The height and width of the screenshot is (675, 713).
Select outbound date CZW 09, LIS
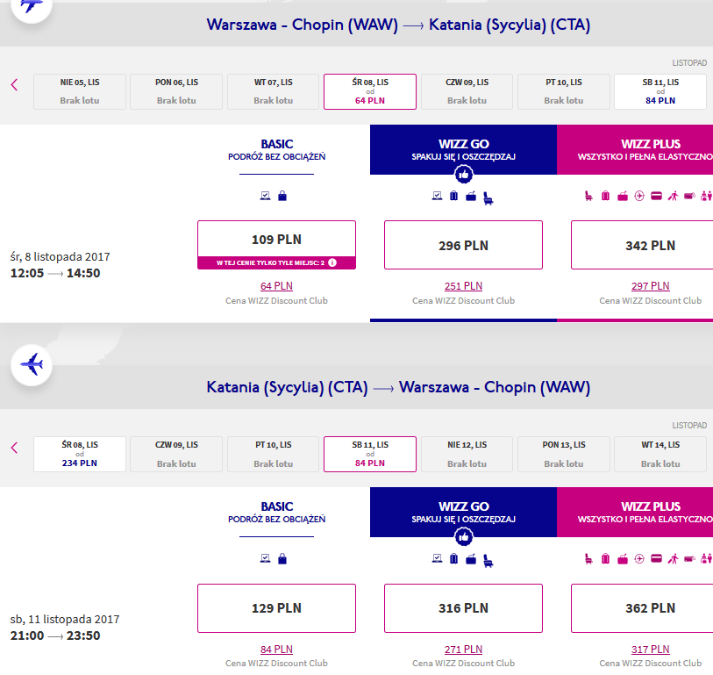tap(467, 91)
